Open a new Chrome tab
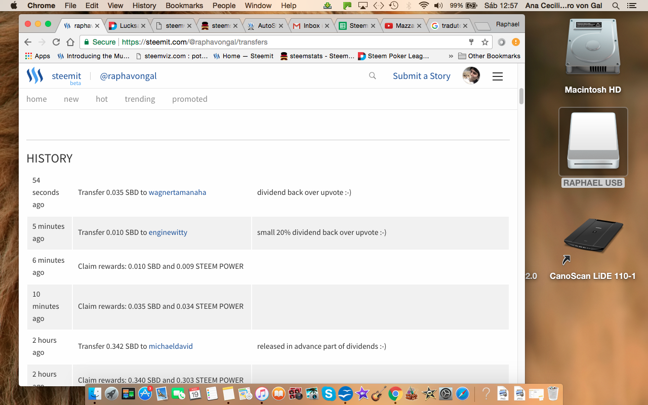The image size is (648, 405). (482, 26)
